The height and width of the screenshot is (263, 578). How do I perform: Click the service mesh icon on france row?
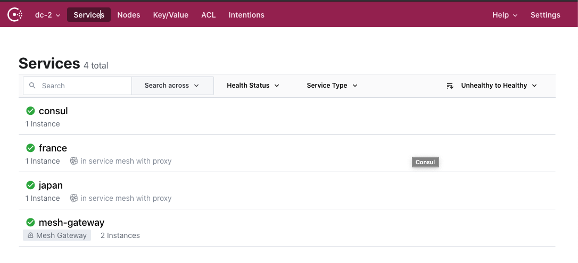[74, 161]
